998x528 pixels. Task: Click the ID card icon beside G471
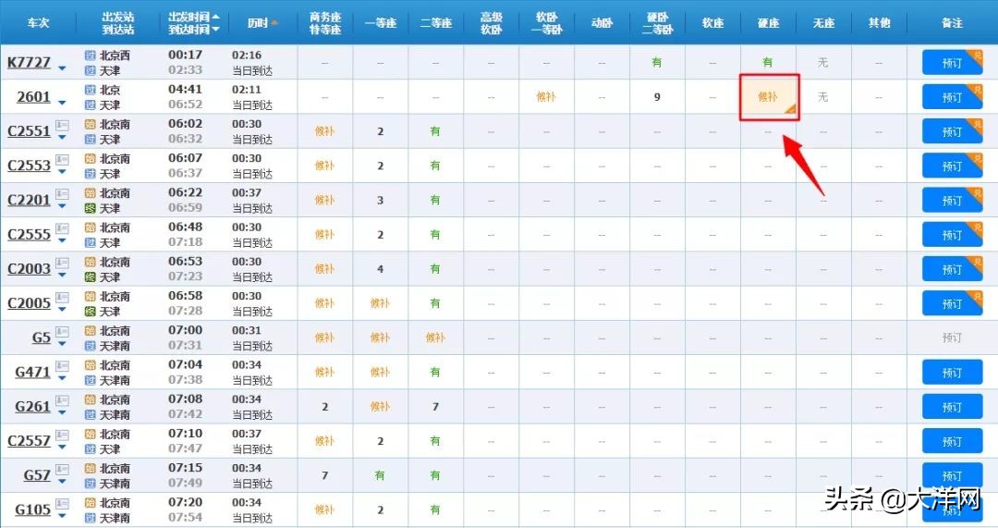62,366
